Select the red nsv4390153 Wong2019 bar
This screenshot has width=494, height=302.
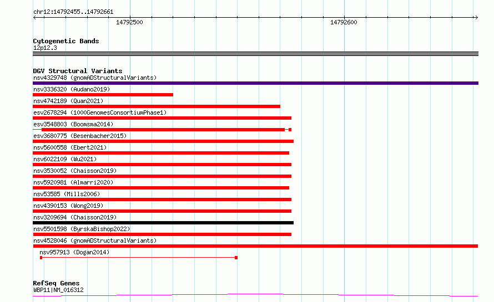point(162,211)
